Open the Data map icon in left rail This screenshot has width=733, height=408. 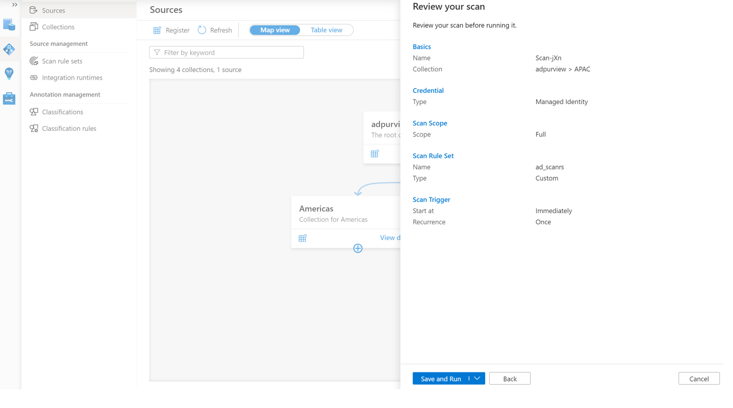(x=9, y=49)
